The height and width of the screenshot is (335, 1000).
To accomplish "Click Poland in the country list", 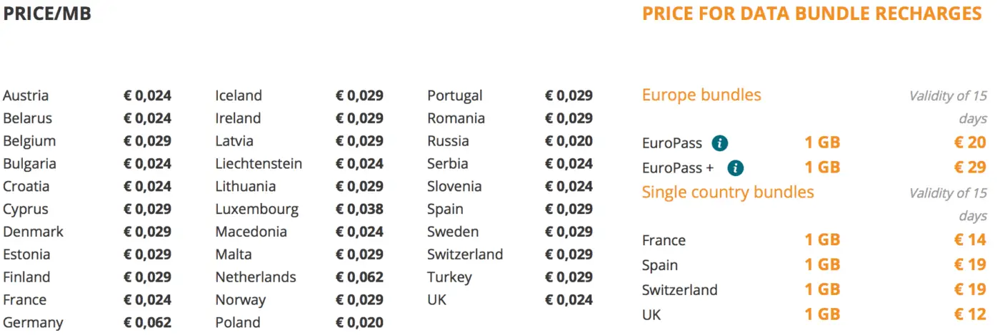I will (238, 322).
